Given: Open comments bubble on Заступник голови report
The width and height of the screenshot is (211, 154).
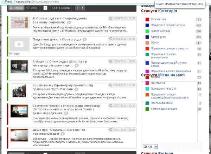Looking at the screenshot, I should [66, 113].
